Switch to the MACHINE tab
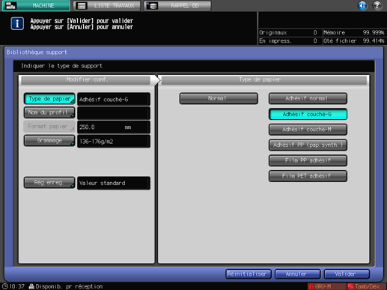 (36, 5)
